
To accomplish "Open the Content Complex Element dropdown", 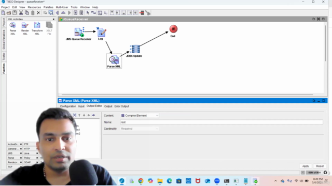I will 140,116.
